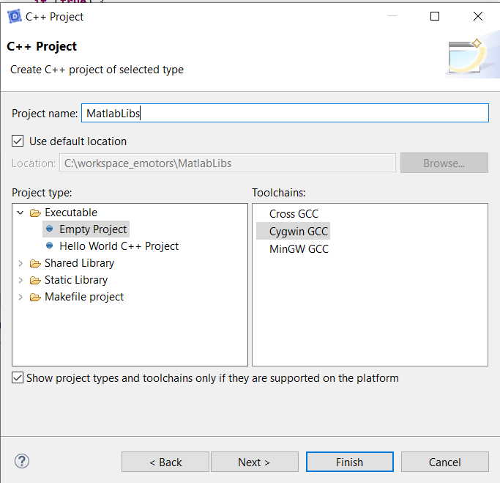Choose the Cross GCC toolchain
Viewport: 500px width, 483px height.
(294, 214)
